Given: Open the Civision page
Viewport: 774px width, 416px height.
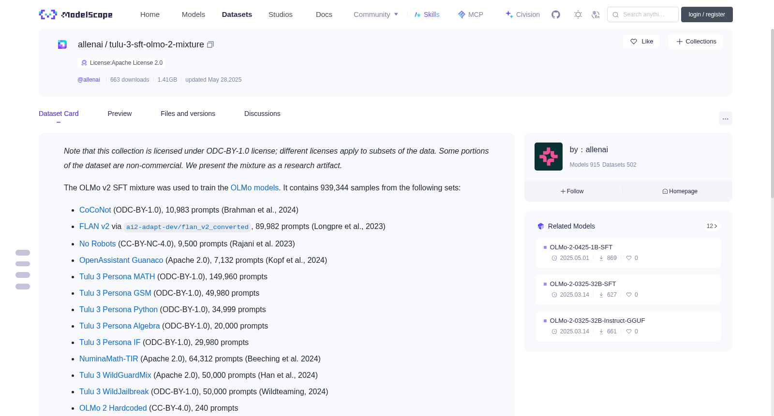Looking at the screenshot, I should click(x=522, y=14).
